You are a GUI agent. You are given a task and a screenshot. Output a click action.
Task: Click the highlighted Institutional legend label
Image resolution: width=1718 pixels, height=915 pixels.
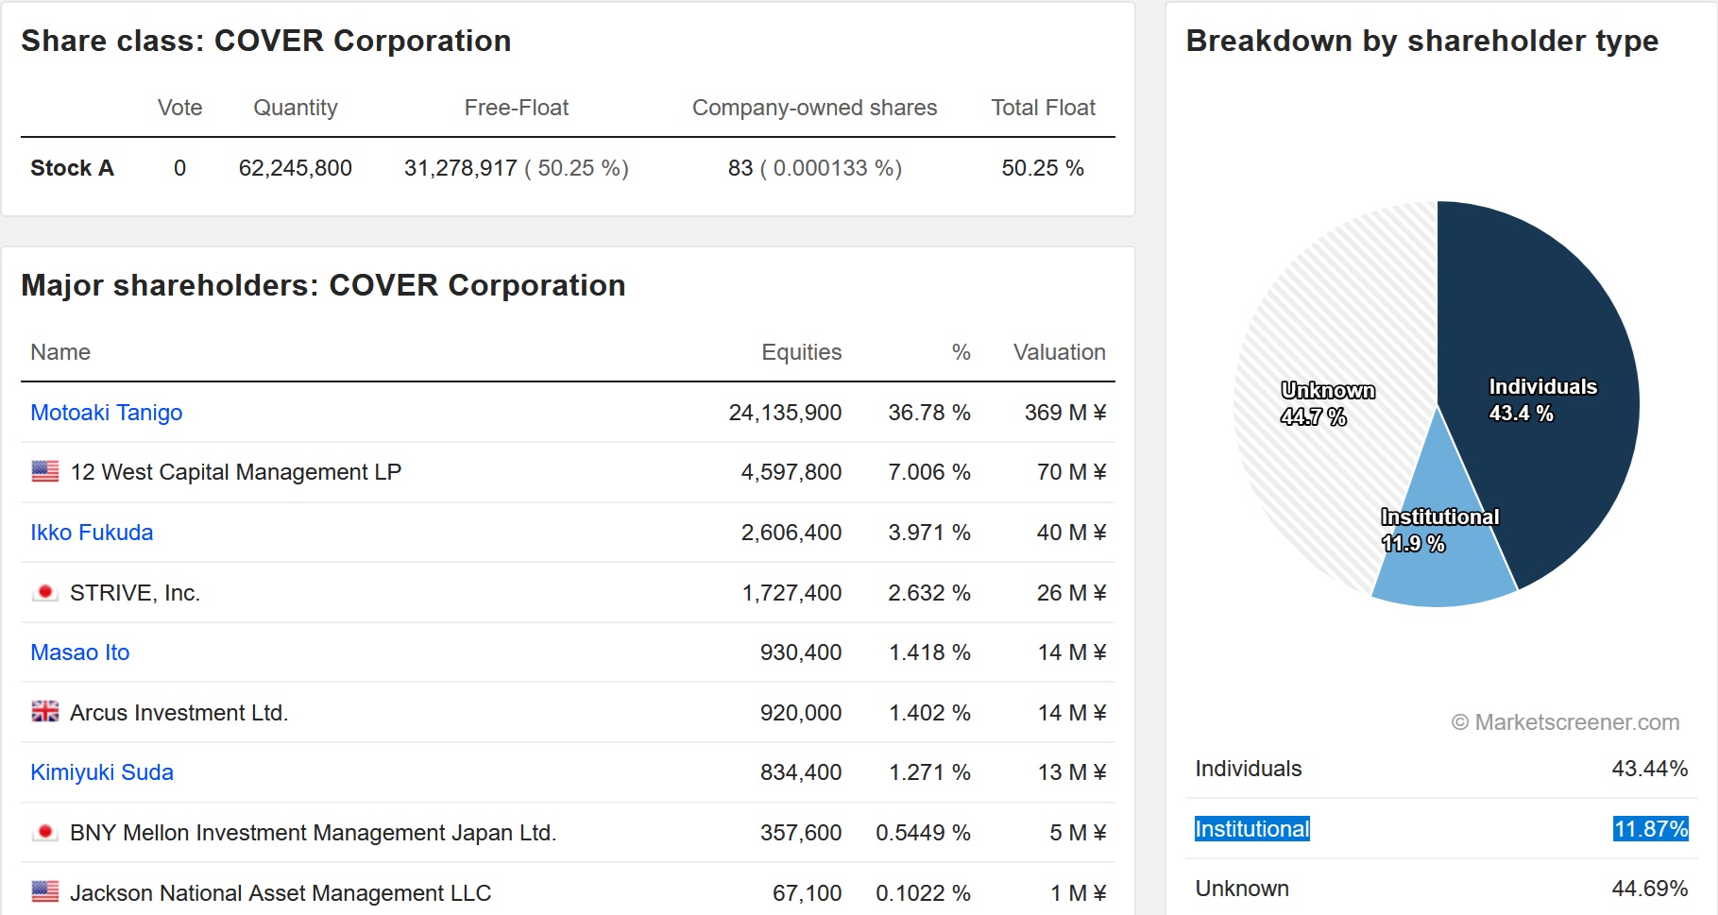1251,829
